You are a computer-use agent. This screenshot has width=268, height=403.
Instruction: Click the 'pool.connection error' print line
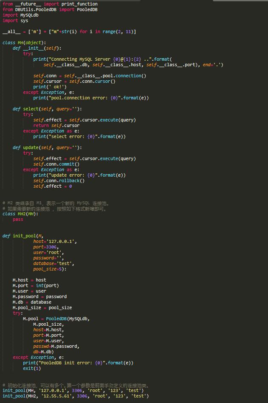(x=91, y=98)
